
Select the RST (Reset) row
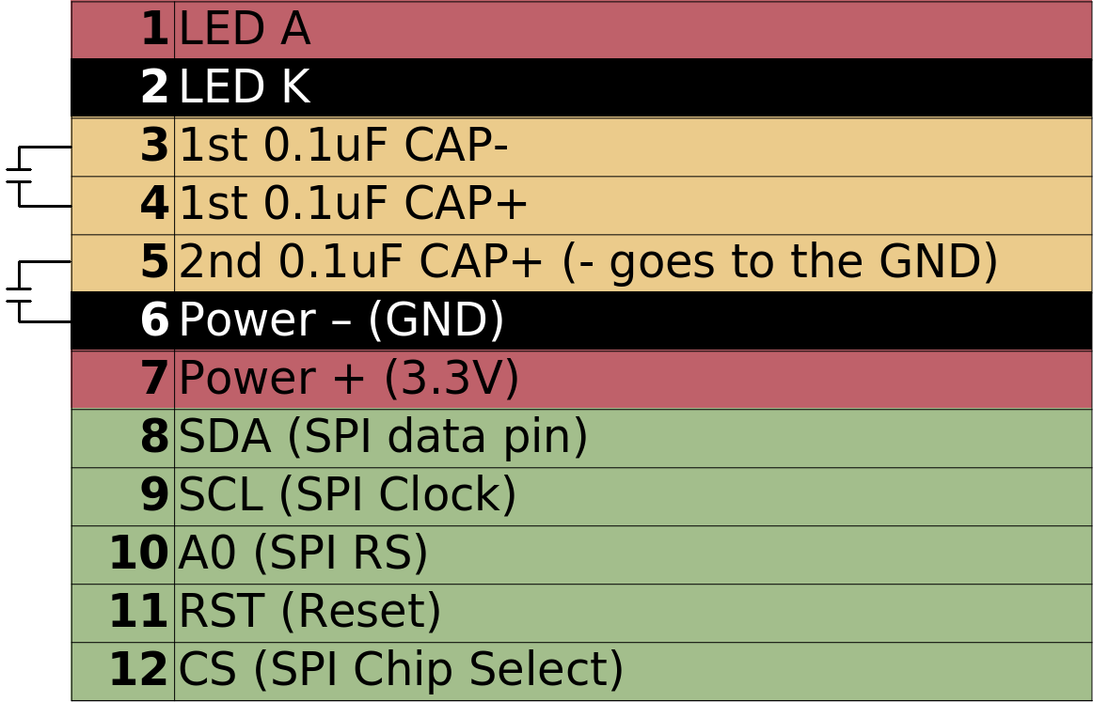[309, 613]
